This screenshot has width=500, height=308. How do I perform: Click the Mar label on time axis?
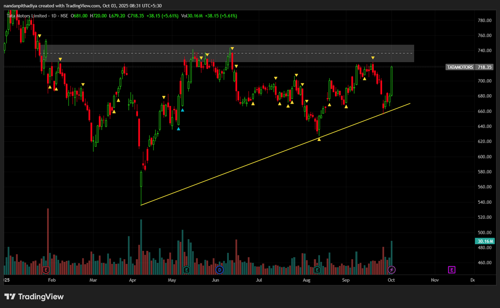click(93, 280)
